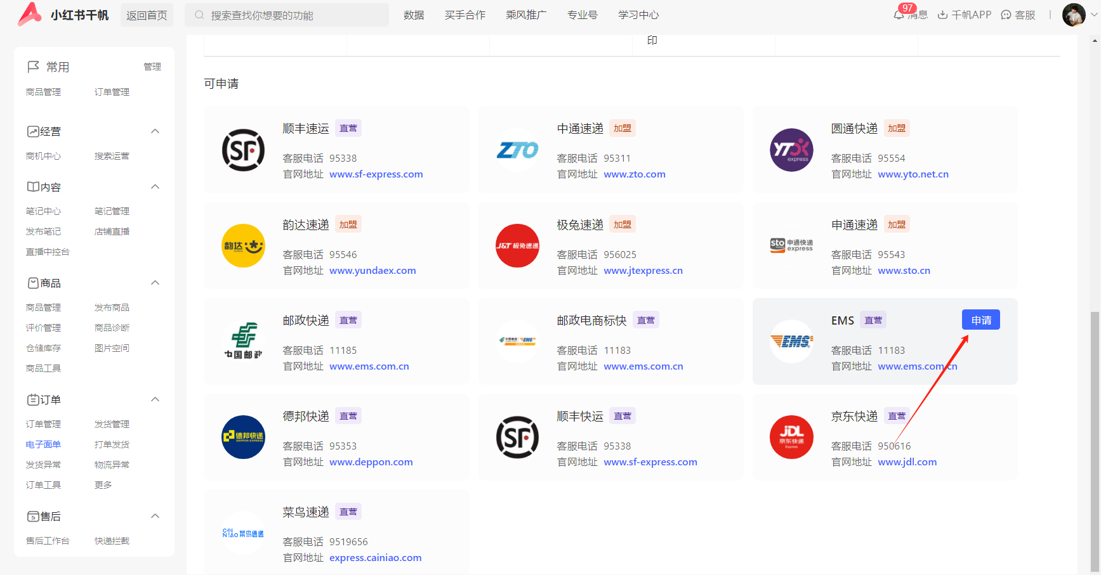Open the www.sf-express.com link under 顺丰速运

click(376, 174)
